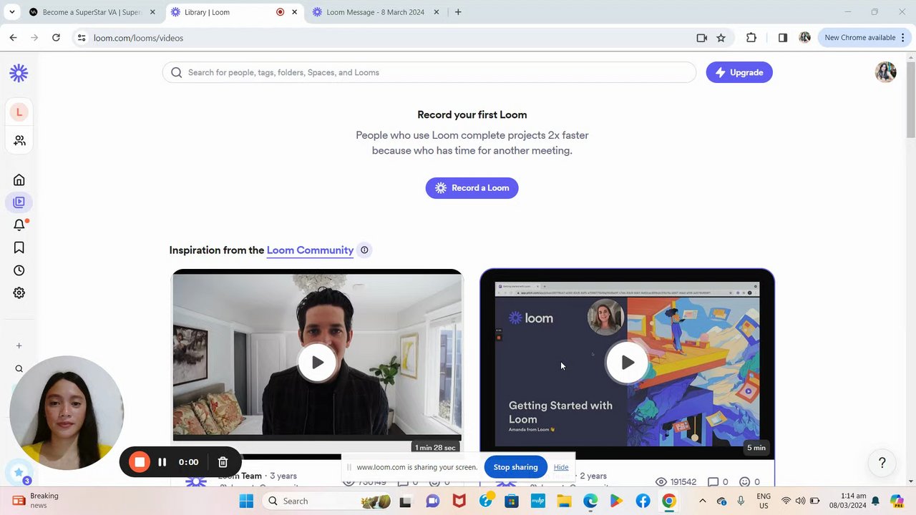Open the clock (History) sidebar icon
The image size is (916, 515).
(19, 270)
